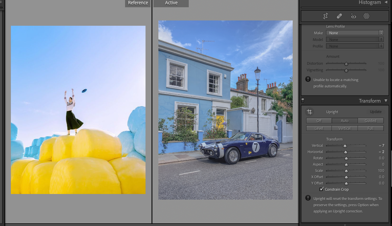Click the Aspect transform slider

[346, 164]
